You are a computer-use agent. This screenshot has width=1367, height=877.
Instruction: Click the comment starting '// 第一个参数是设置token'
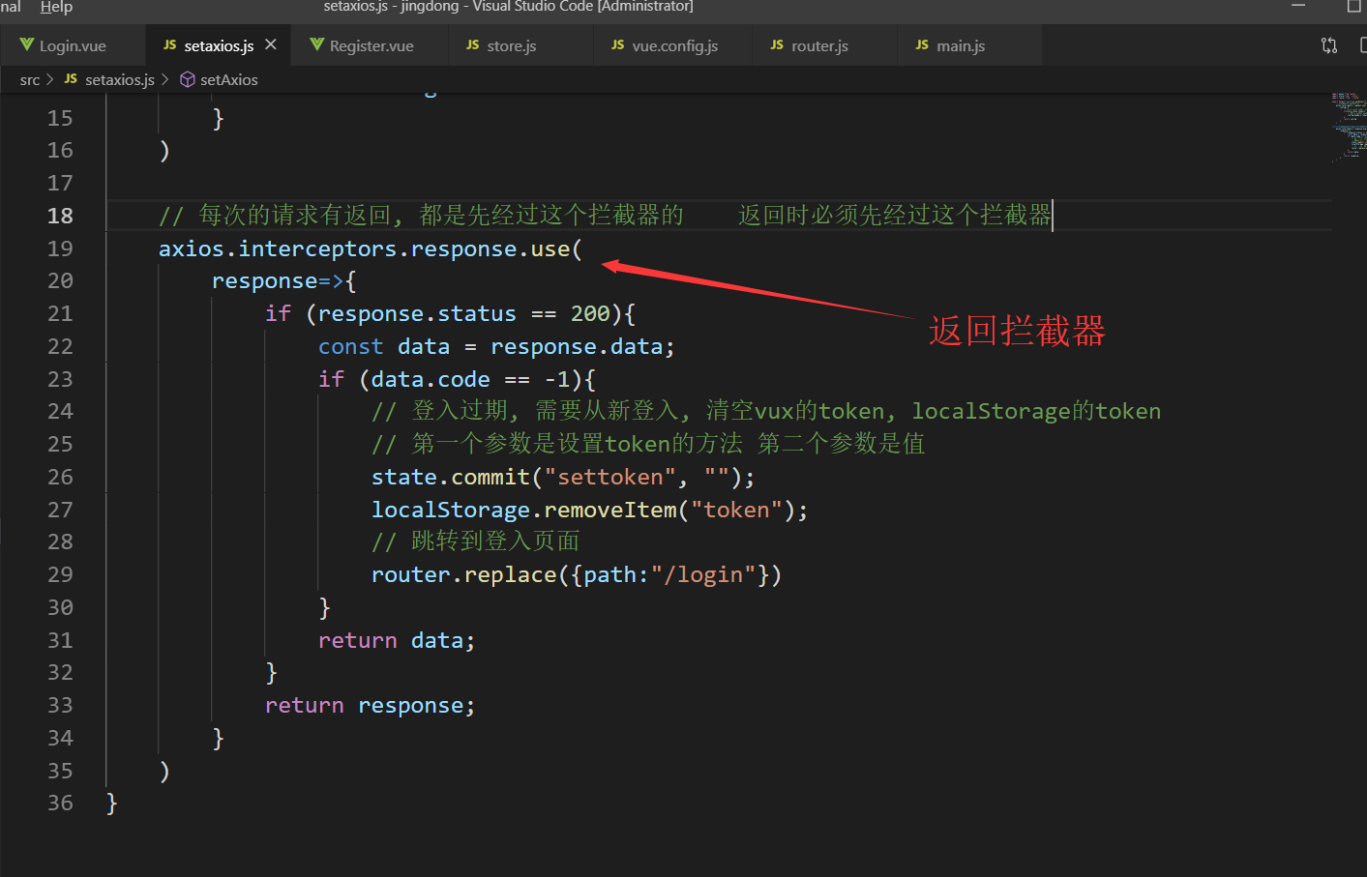tap(648, 444)
